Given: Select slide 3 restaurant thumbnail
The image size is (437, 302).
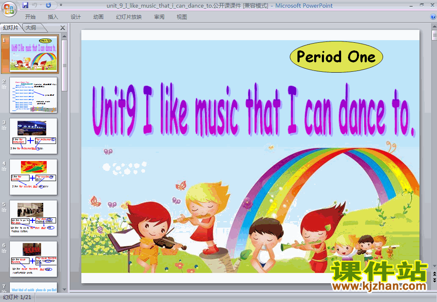Looking at the screenshot, I should [x=33, y=136].
